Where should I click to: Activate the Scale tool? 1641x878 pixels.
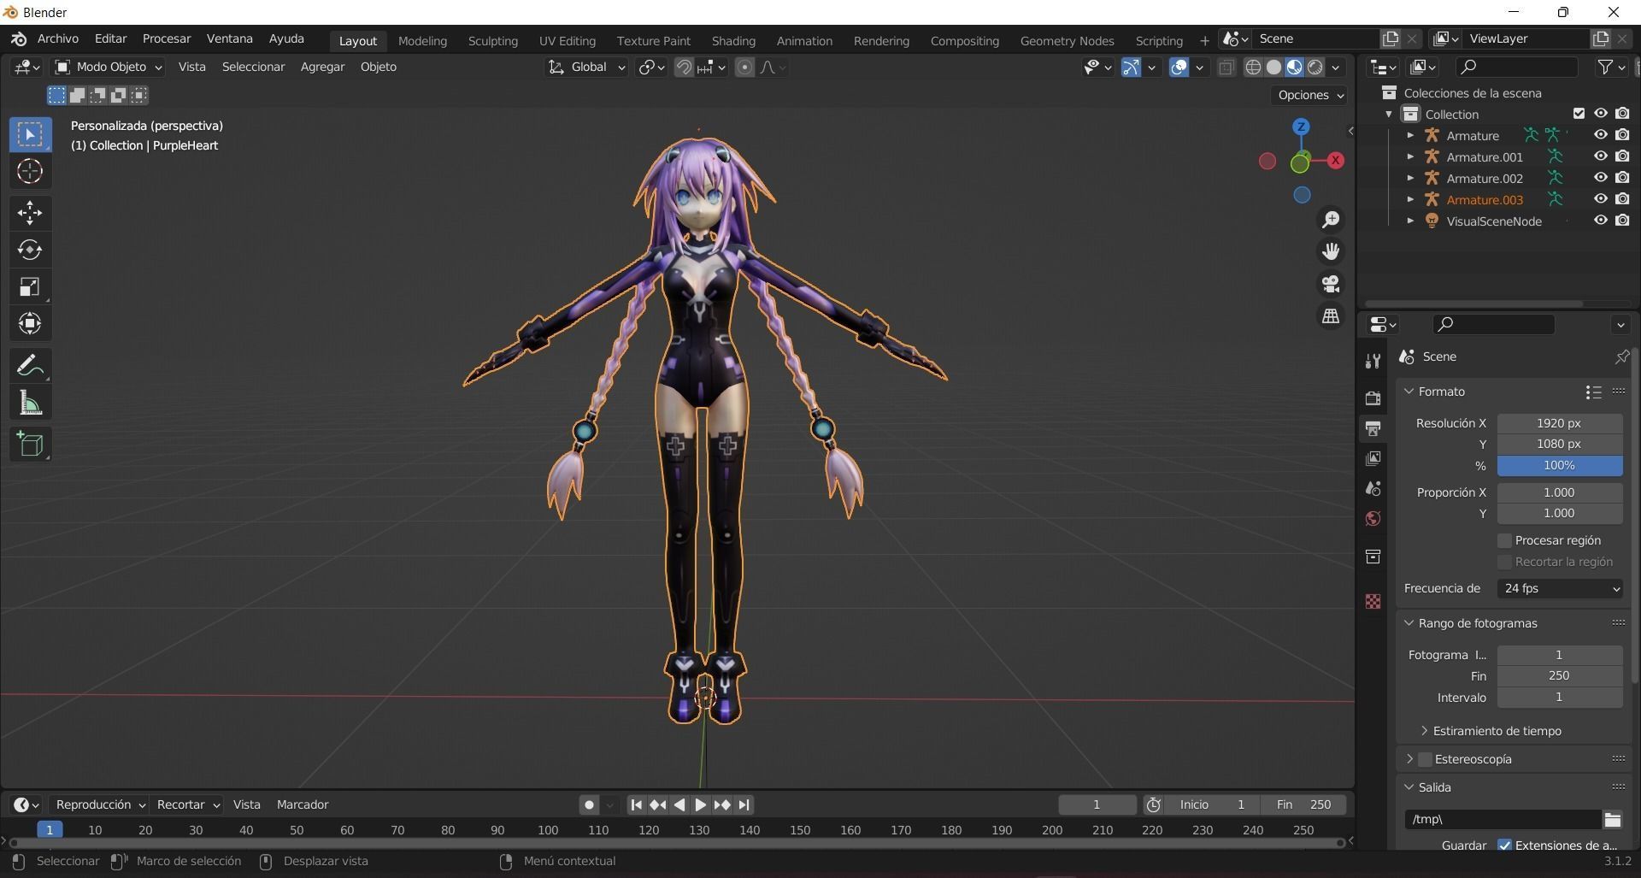[x=30, y=286]
